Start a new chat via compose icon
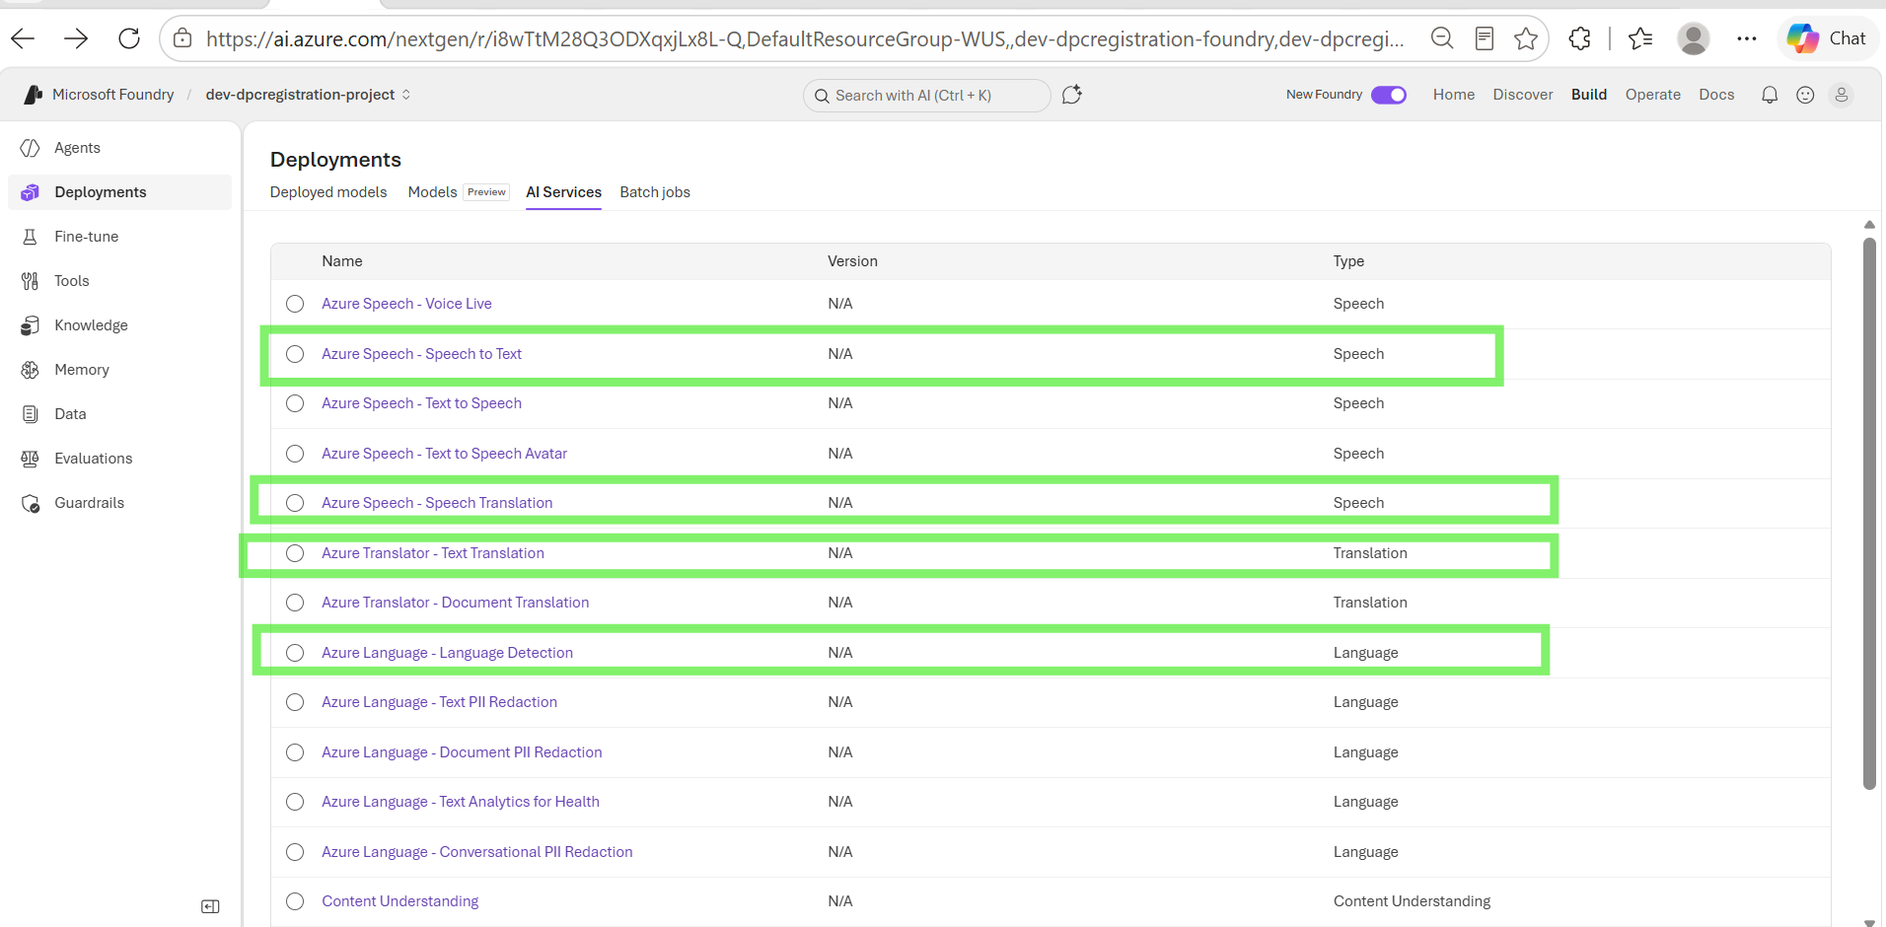 coord(1072,95)
